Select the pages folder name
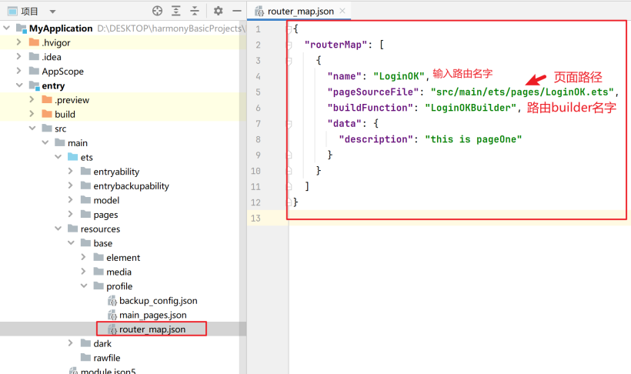 pos(105,215)
